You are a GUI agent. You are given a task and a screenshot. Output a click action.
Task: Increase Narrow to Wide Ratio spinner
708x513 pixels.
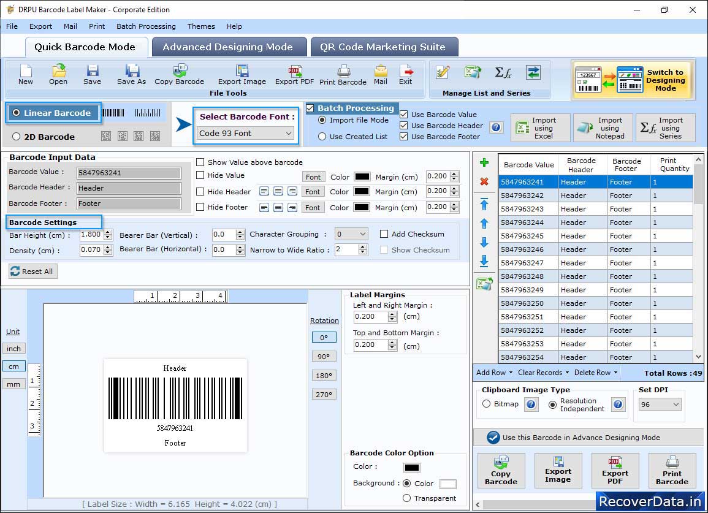point(362,247)
